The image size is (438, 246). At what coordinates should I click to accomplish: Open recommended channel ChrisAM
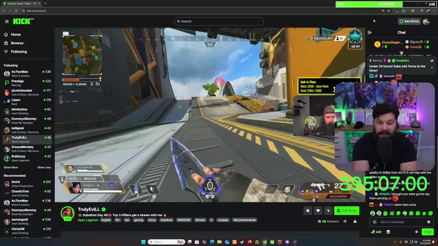(x=27, y=231)
